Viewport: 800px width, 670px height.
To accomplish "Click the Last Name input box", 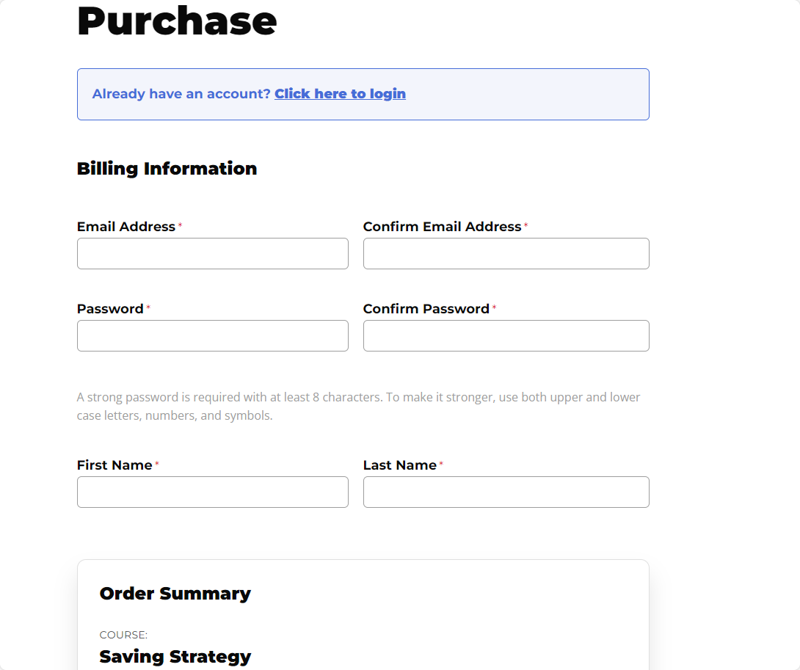I will point(506,492).
